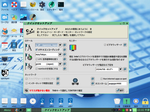The height and width of the screenshot is (112, 150).
Task: Click the 保存 save icon on the desktop
Action: [136, 103]
